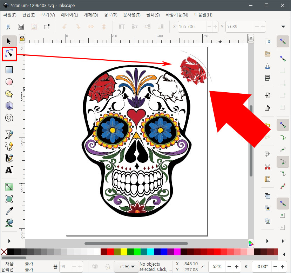The height and width of the screenshot is (273, 291).
Task: Select the Selector arrow tool
Action: [9, 41]
